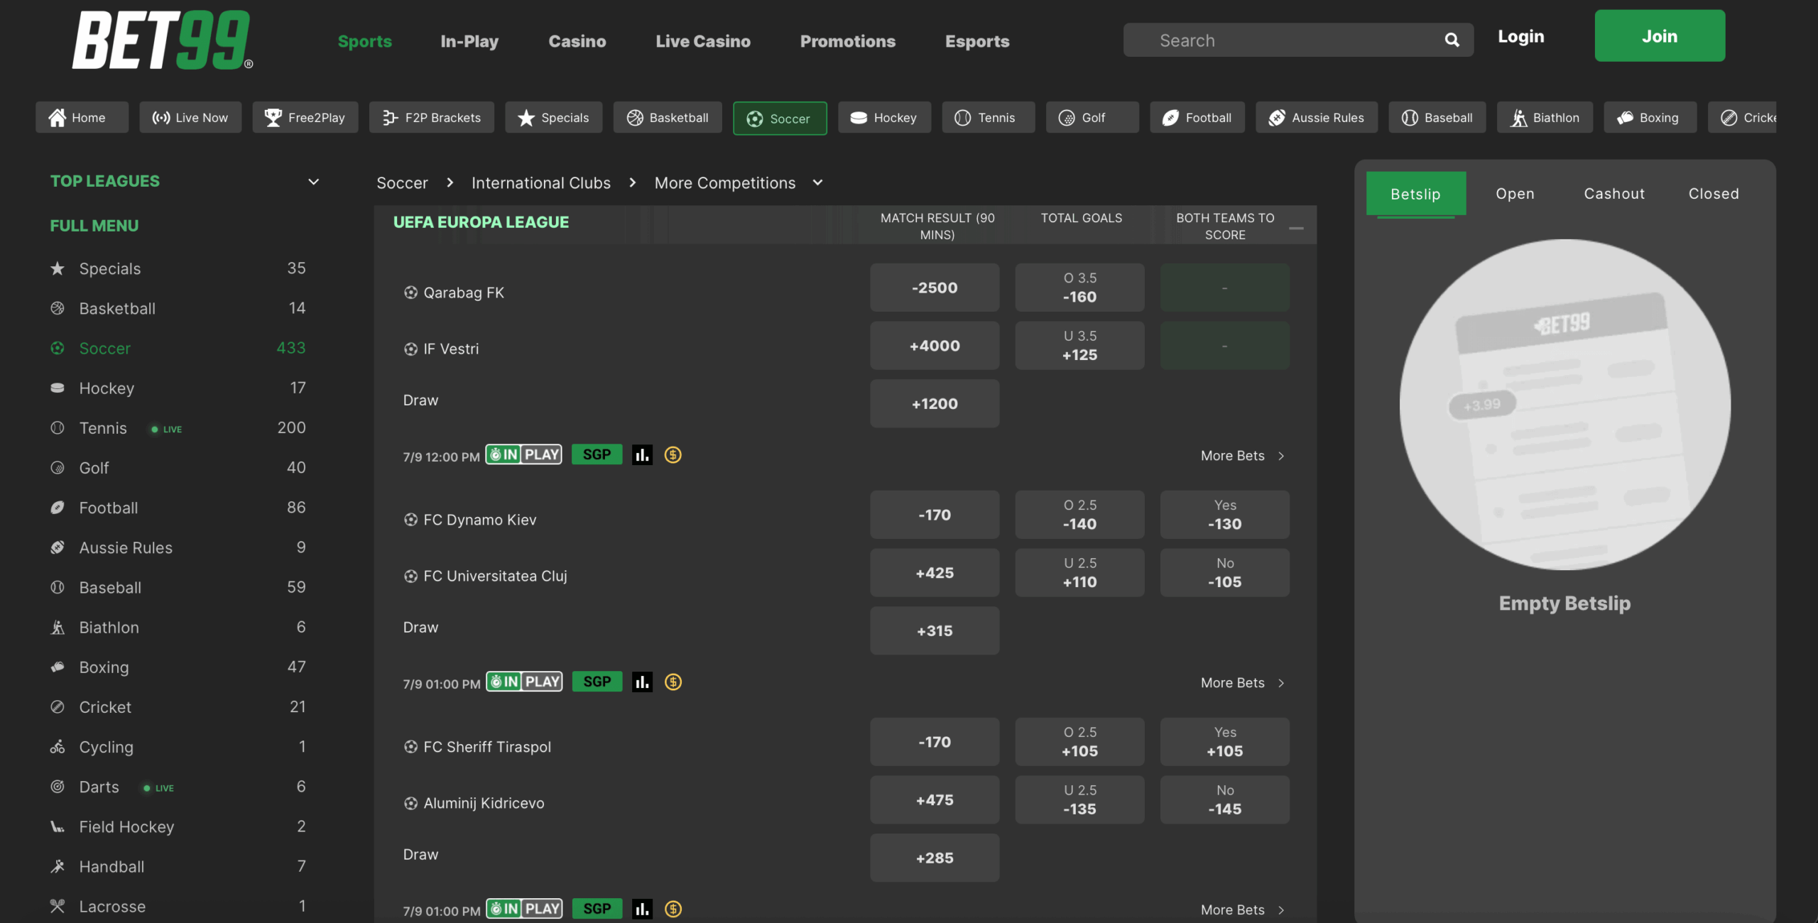The height and width of the screenshot is (923, 1818).
Task: Select Hockey in the sports bar
Action: click(884, 118)
